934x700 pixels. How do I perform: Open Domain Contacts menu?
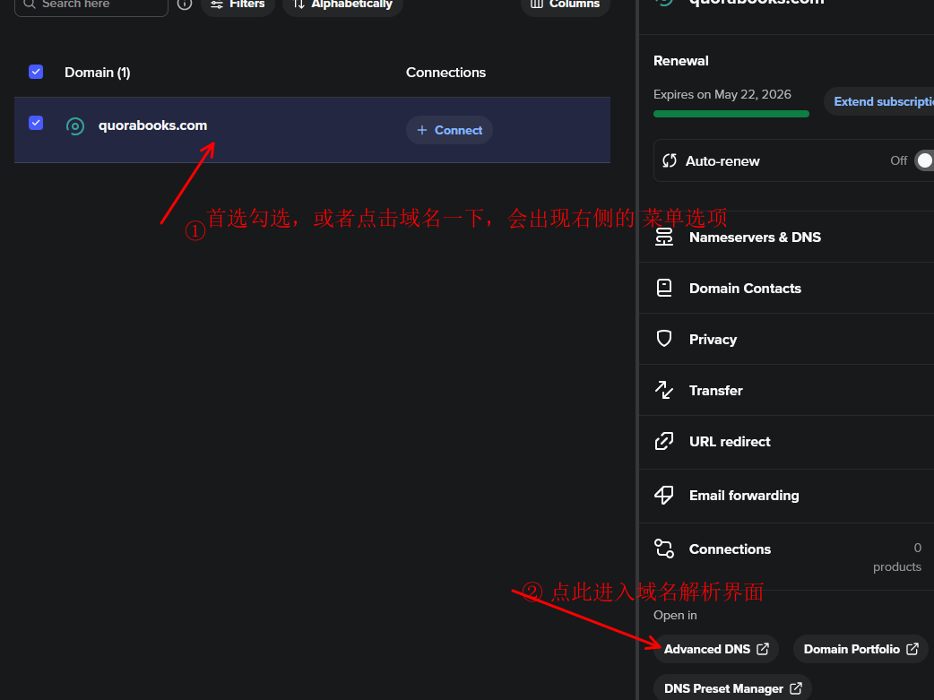[x=786, y=289]
